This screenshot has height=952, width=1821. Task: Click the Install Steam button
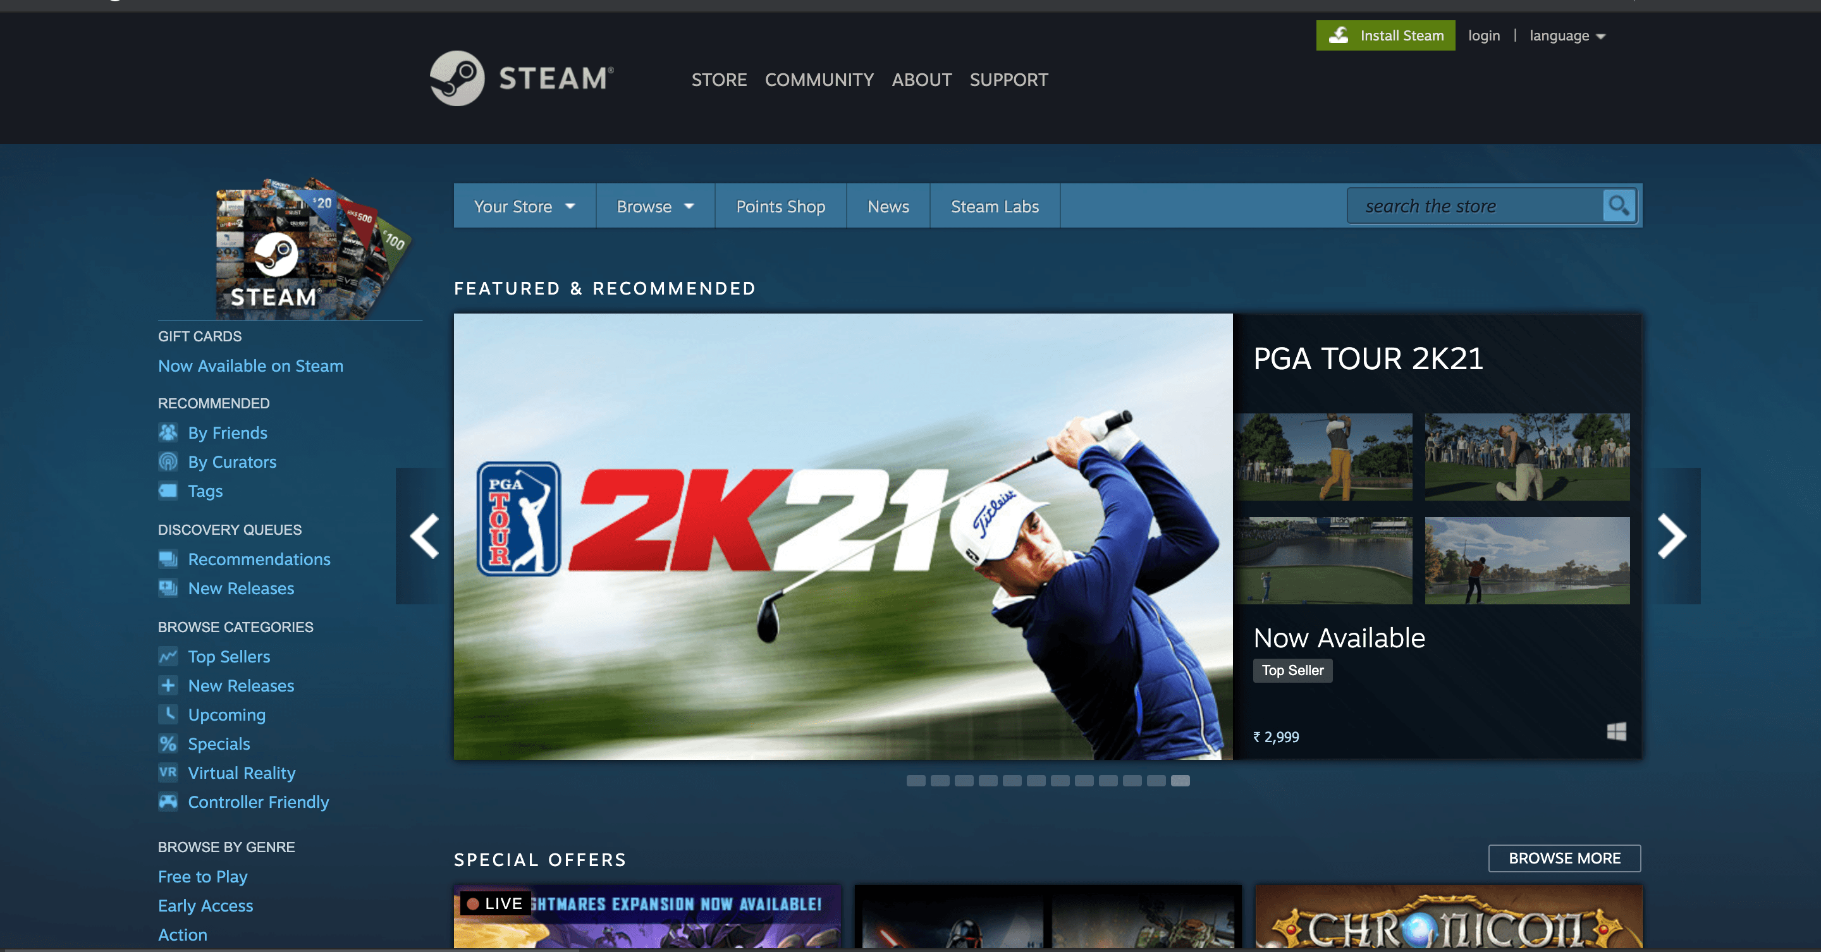pyautogui.click(x=1385, y=35)
